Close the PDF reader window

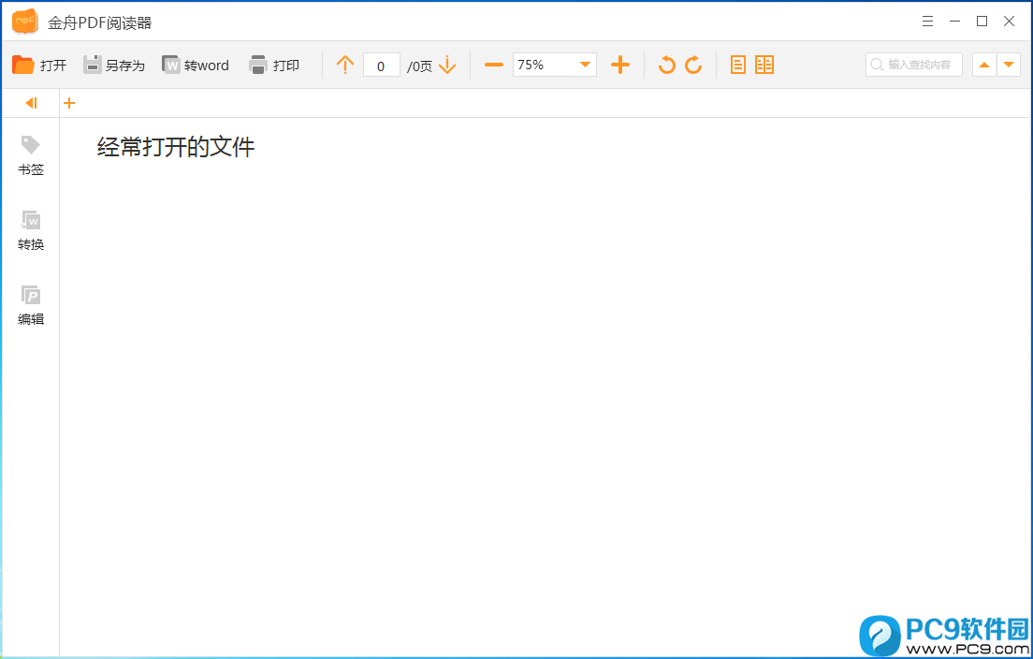1009,22
